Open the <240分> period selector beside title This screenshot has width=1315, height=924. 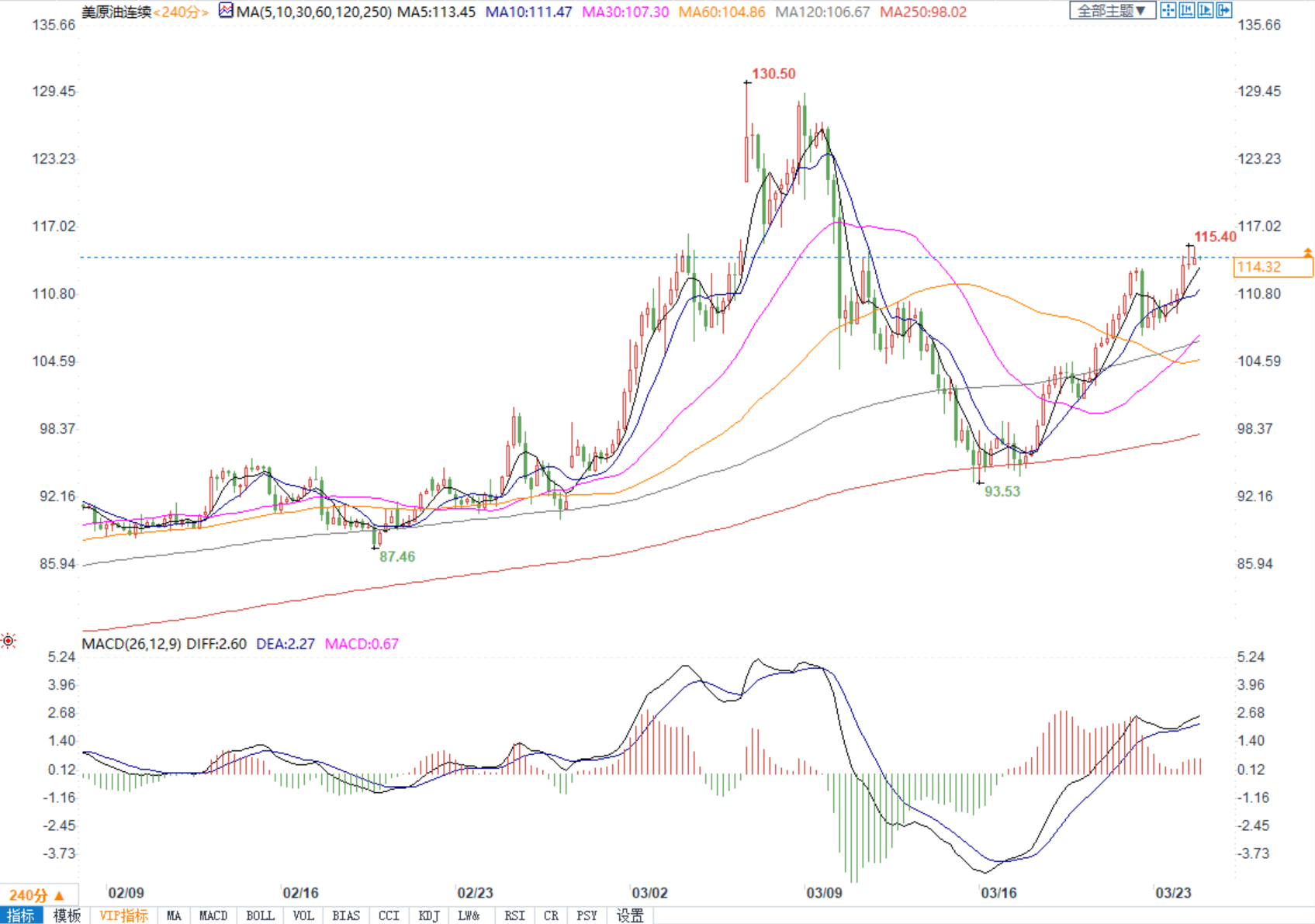(181, 12)
